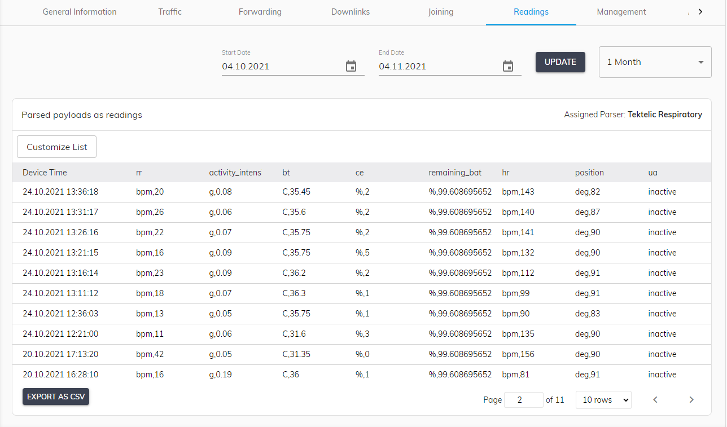Select the row timestamp 24.10.2021 12:21:00
Image resolution: width=727 pixels, height=427 pixels.
pos(60,334)
